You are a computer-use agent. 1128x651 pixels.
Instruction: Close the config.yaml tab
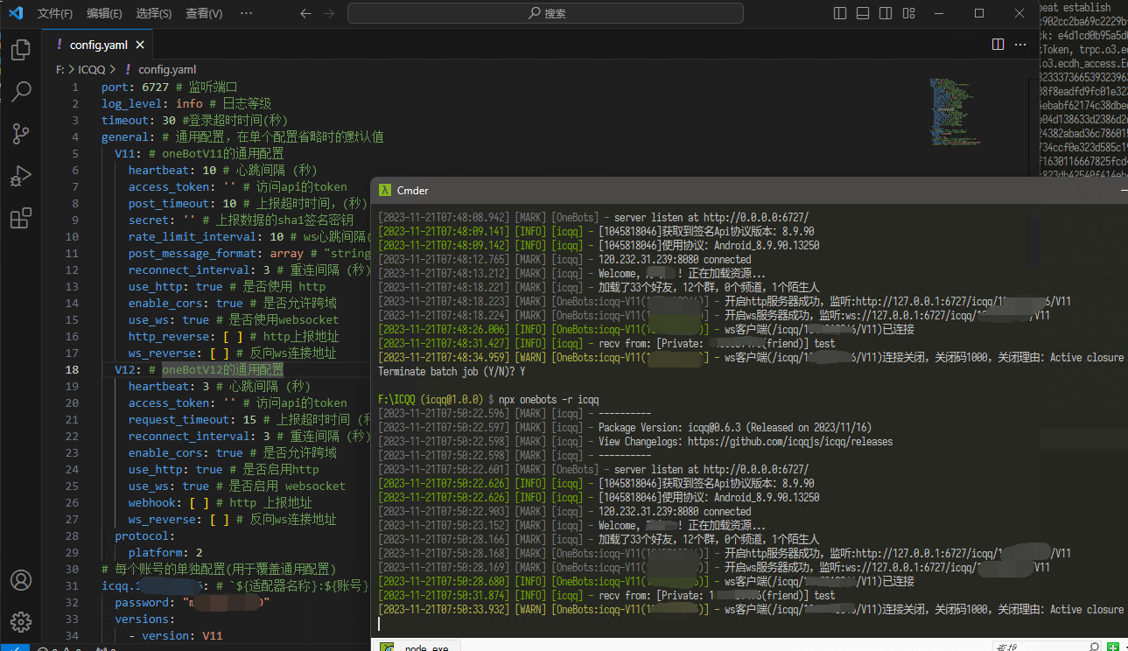140,45
